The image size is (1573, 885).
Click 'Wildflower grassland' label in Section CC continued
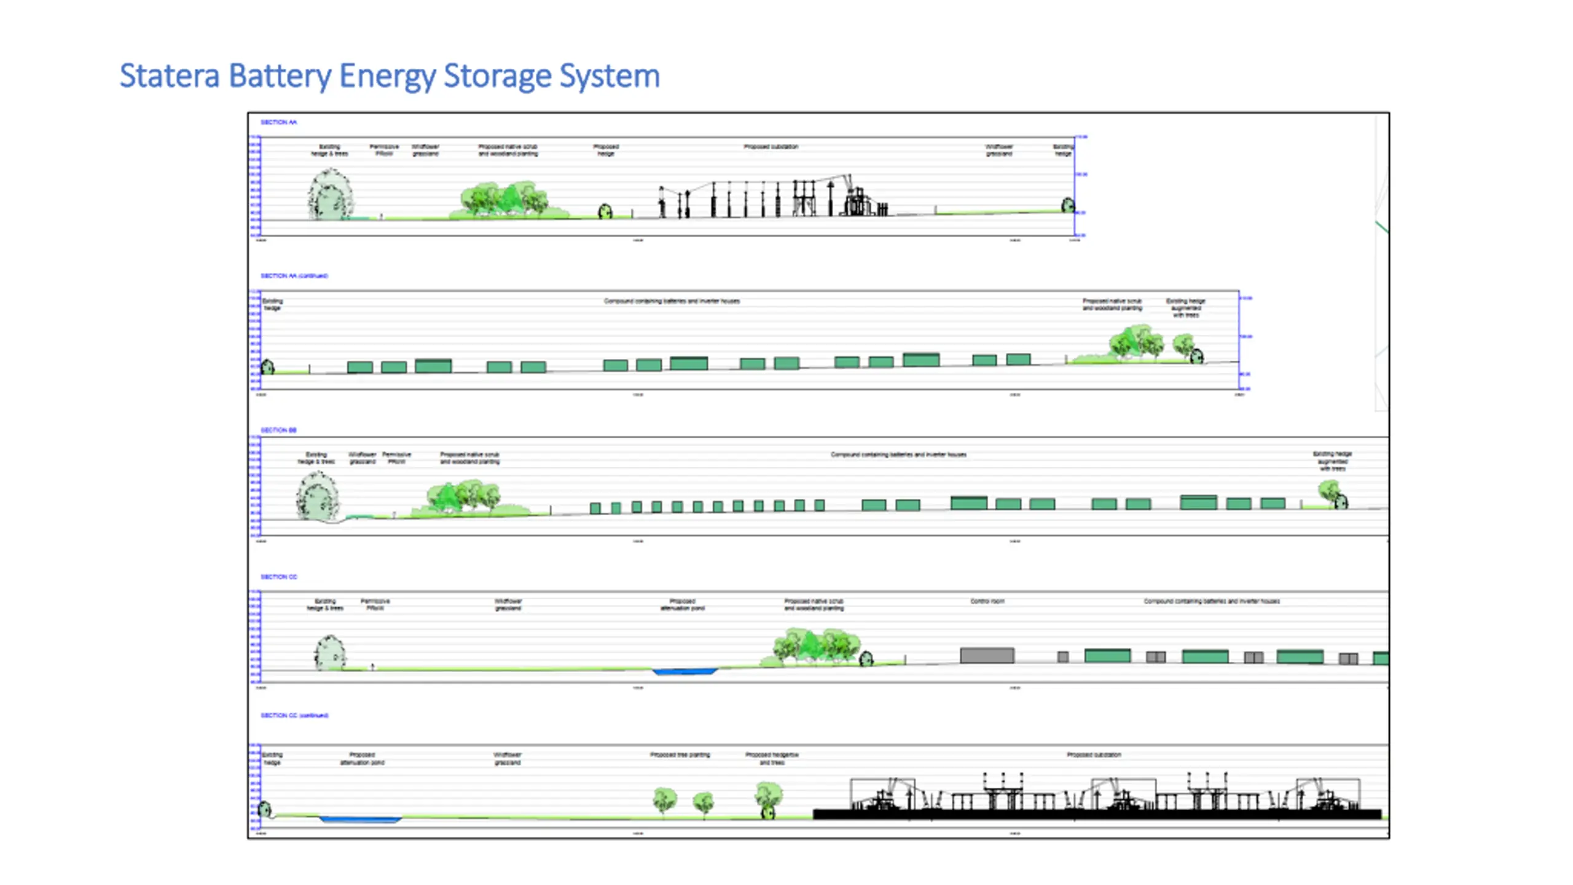coord(507,758)
